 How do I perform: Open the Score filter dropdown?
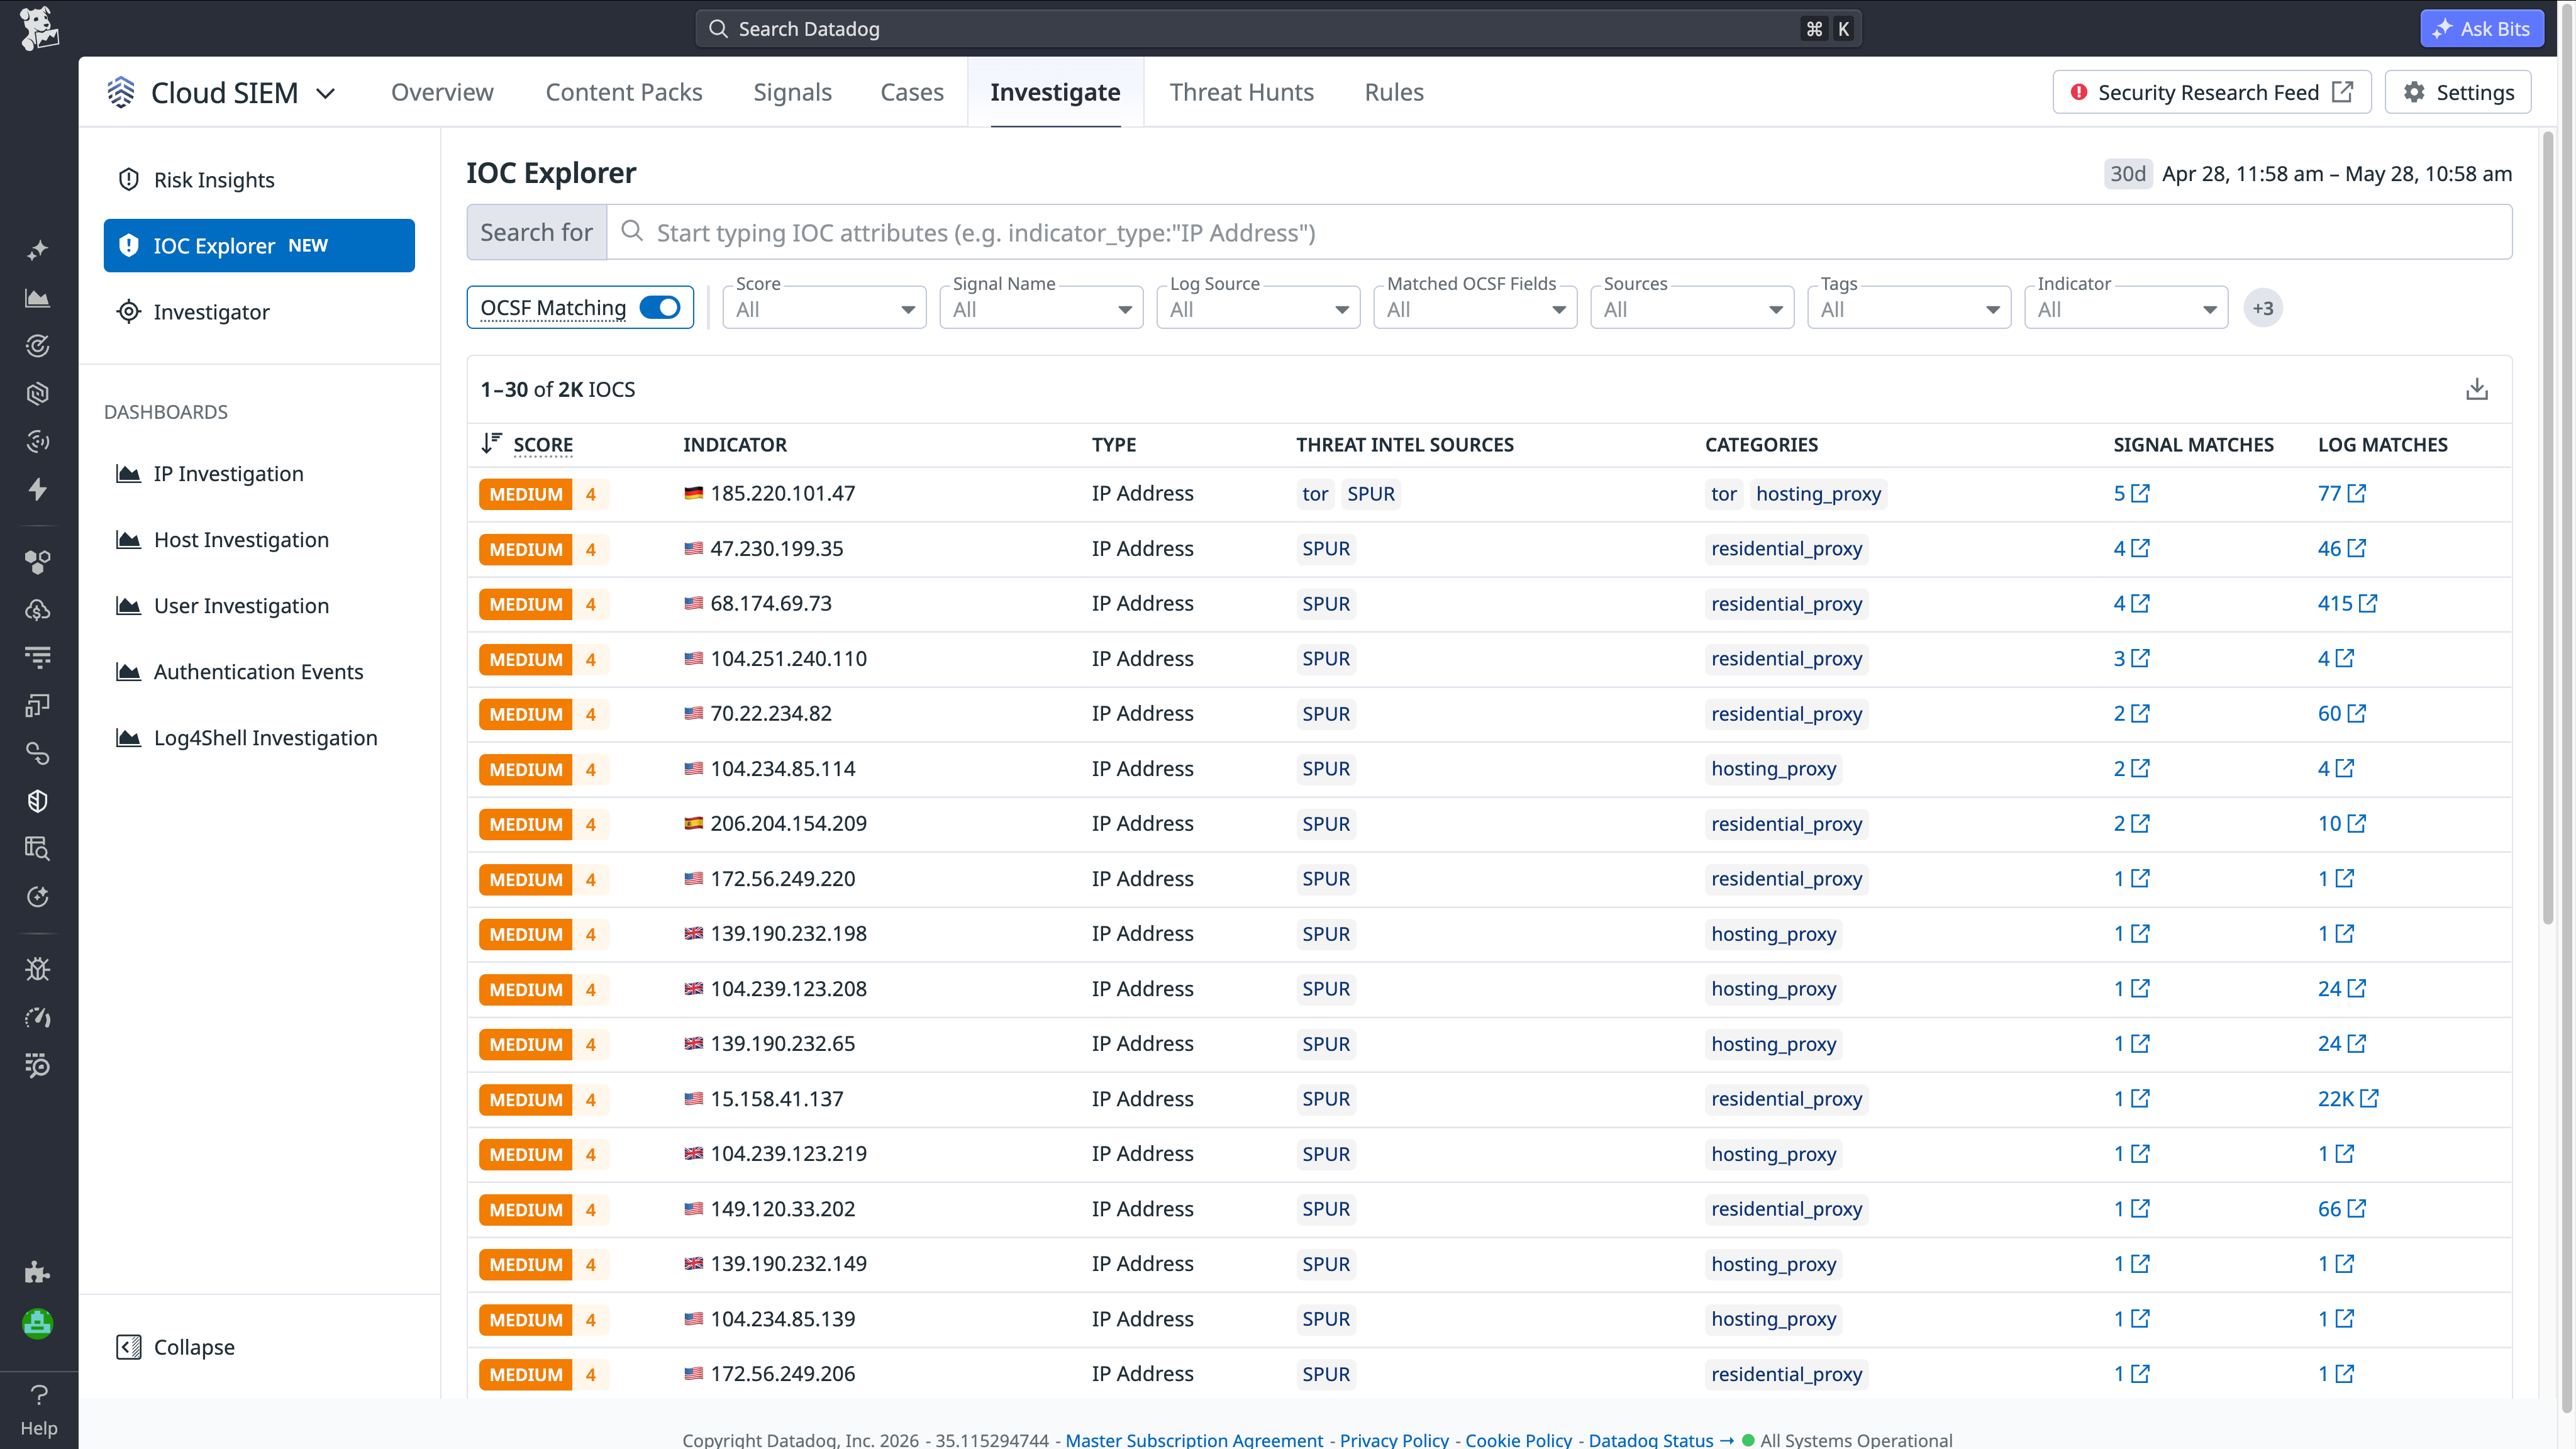click(x=824, y=308)
